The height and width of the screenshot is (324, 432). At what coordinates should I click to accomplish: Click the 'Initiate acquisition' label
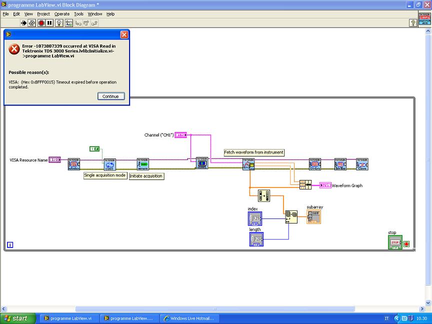146,176
